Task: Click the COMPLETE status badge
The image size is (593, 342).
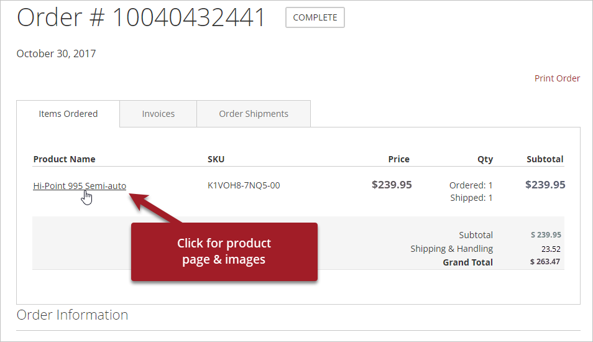Action: (315, 17)
